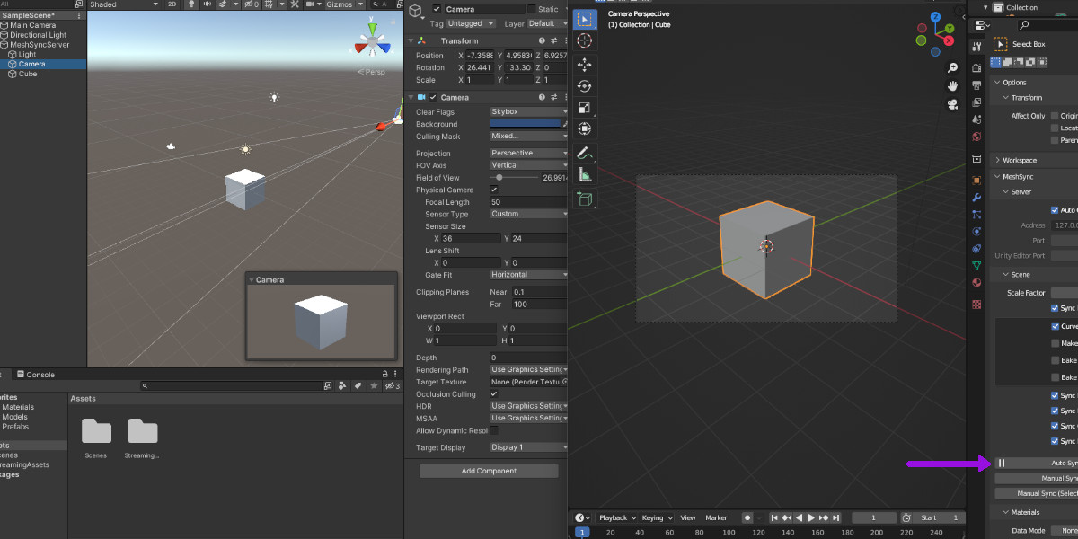Screen dimensions: 1078x539
Task: Choose the Add Cube tool
Action: click(x=584, y=199)
